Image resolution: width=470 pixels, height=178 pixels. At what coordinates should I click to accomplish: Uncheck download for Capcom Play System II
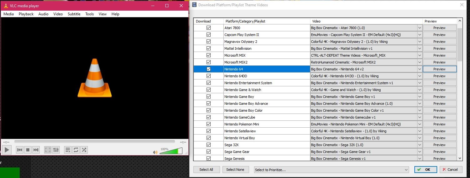pyautogui.click(x=208, y=35)
